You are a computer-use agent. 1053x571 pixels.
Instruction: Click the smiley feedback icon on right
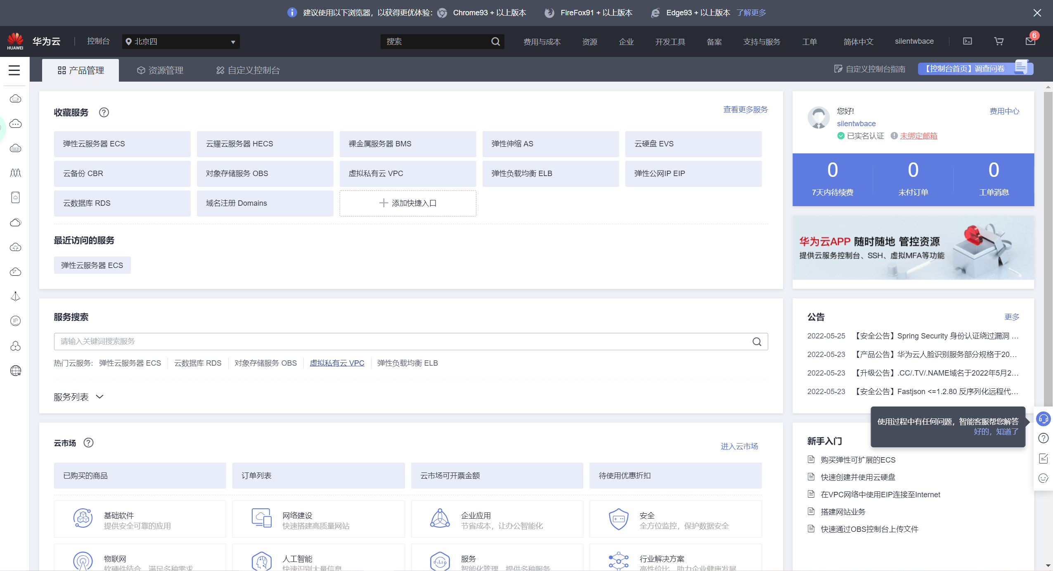click(x=1043, y=478)
